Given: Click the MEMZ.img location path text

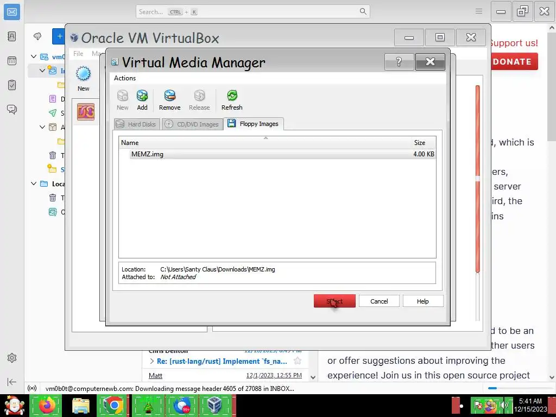Looking at the screenshot, I should point(217,269).
